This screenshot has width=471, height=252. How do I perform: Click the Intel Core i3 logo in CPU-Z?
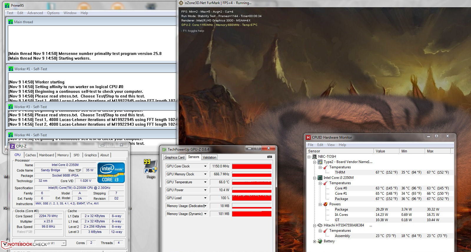111,173
